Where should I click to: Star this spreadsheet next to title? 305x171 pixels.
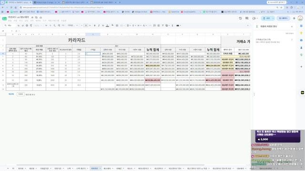[x=32, y=18]
